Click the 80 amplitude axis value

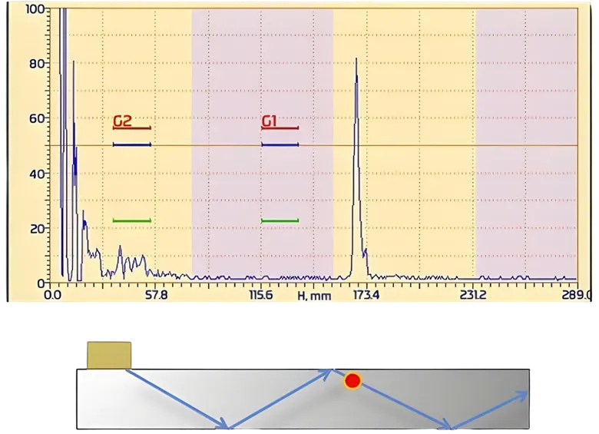[37, 64]
